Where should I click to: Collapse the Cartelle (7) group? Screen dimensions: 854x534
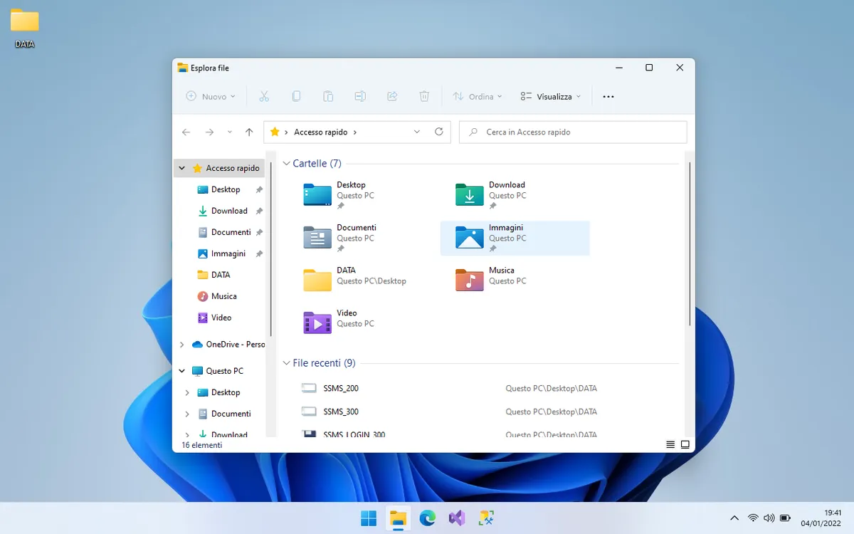coord(286,164)
